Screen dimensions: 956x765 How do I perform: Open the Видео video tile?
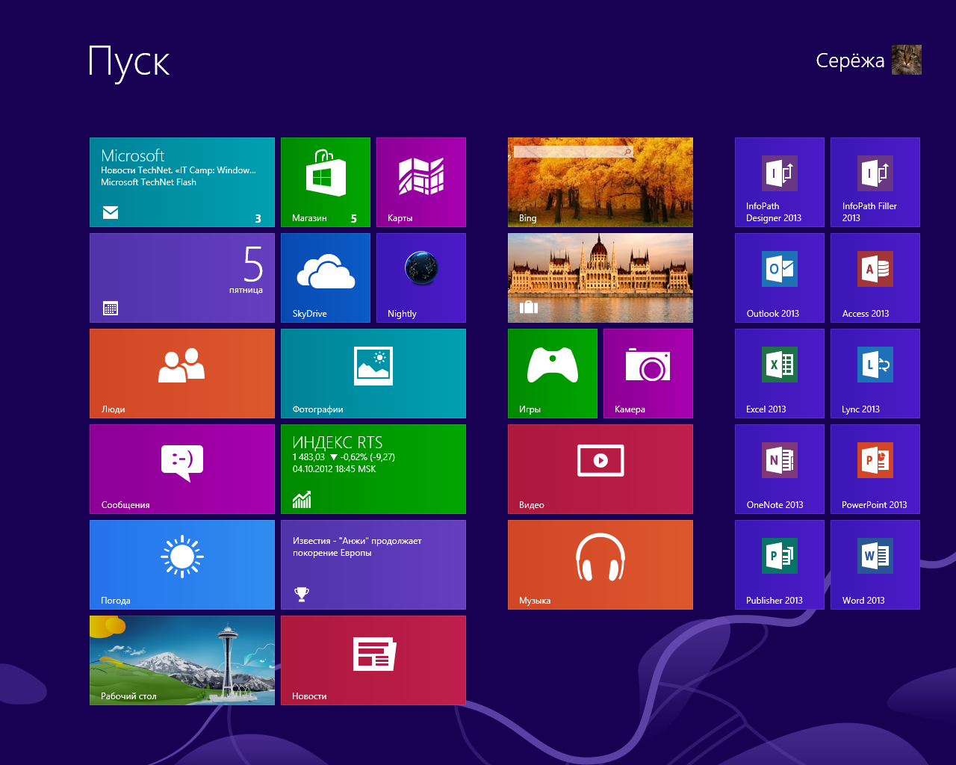point(600,469)
